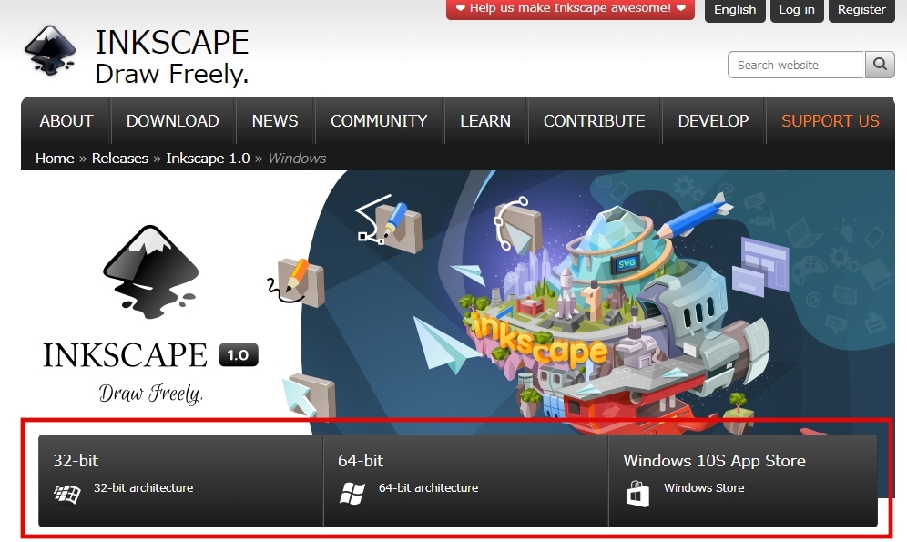Focus the Search website field
907x542 pixels.
point(796,65)
